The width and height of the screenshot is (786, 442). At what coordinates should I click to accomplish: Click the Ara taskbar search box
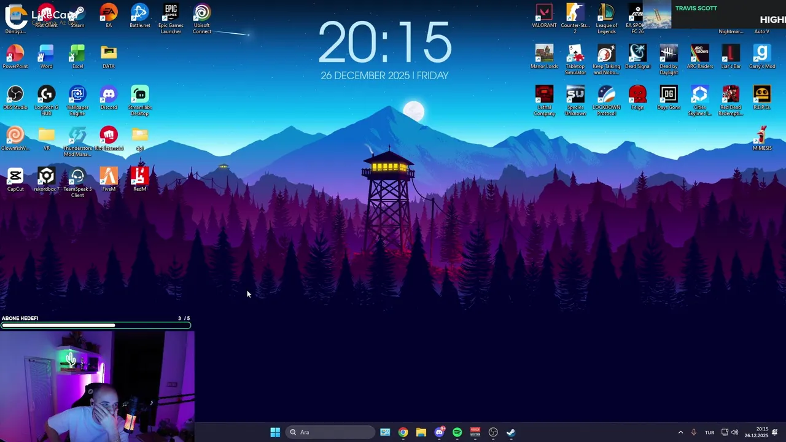click(x=330, y=432)
